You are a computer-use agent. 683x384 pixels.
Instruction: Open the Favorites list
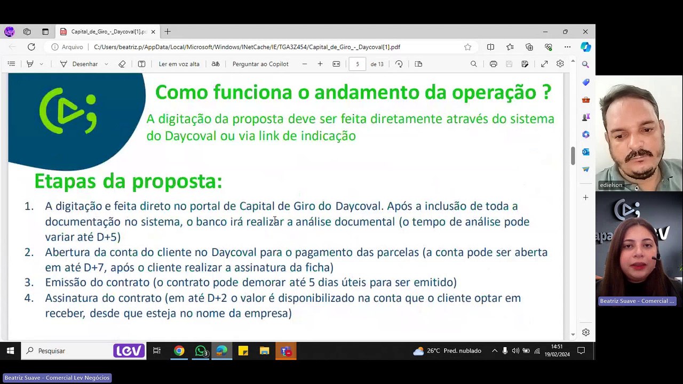[510, 47]
